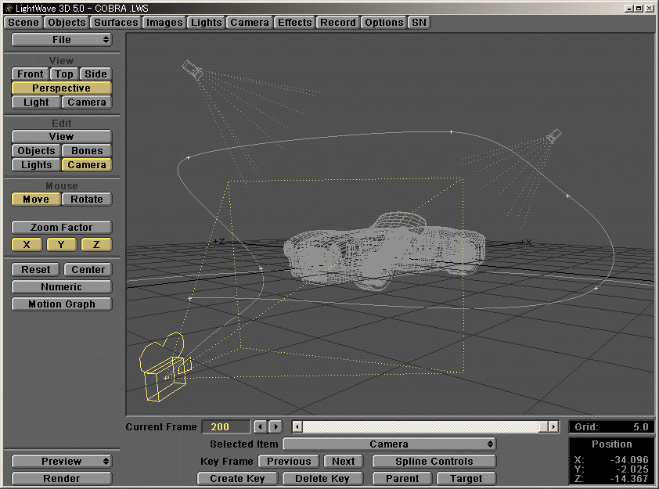Open the Effects menu
This screenshot has height=489, width=659.
point(294,22)
